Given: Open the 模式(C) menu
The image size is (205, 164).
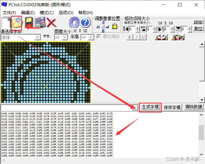Looking at the screenshot, I should (x=47, y=13).
